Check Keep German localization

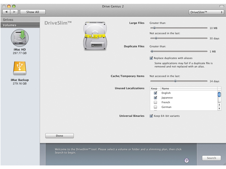[x=155, y=107]
